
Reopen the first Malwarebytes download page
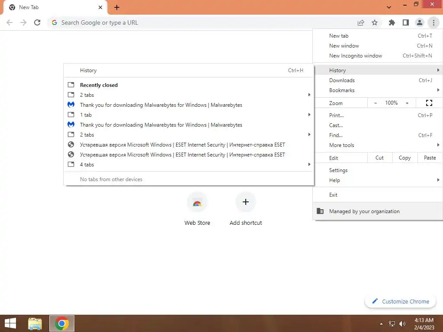point(189,105)
